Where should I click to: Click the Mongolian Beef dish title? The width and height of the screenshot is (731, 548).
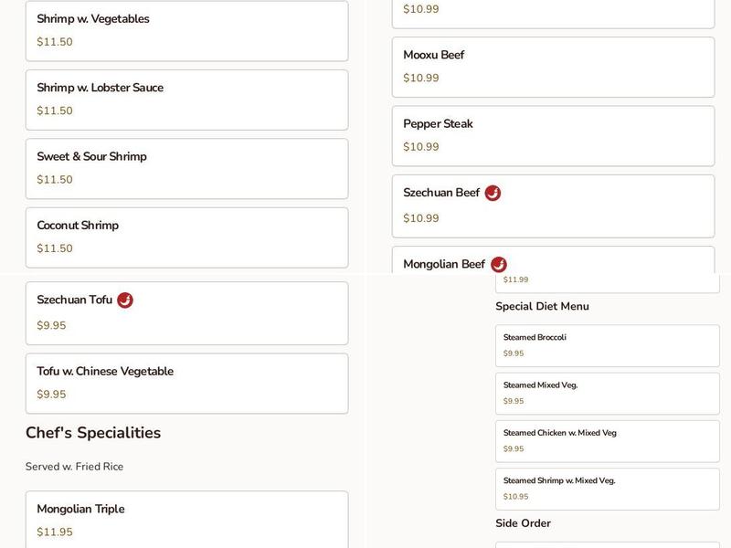(x=444, y=264)
